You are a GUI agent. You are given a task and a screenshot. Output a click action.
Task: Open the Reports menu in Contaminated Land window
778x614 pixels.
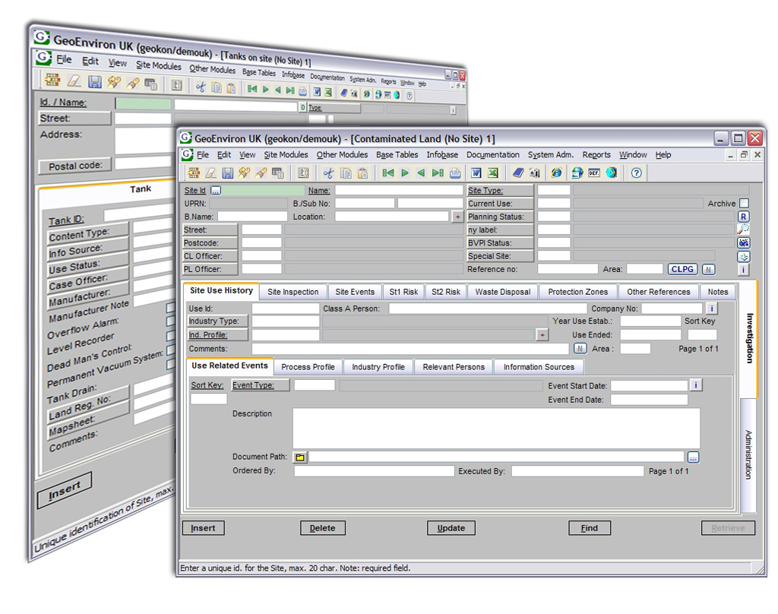tap(596, 155)
